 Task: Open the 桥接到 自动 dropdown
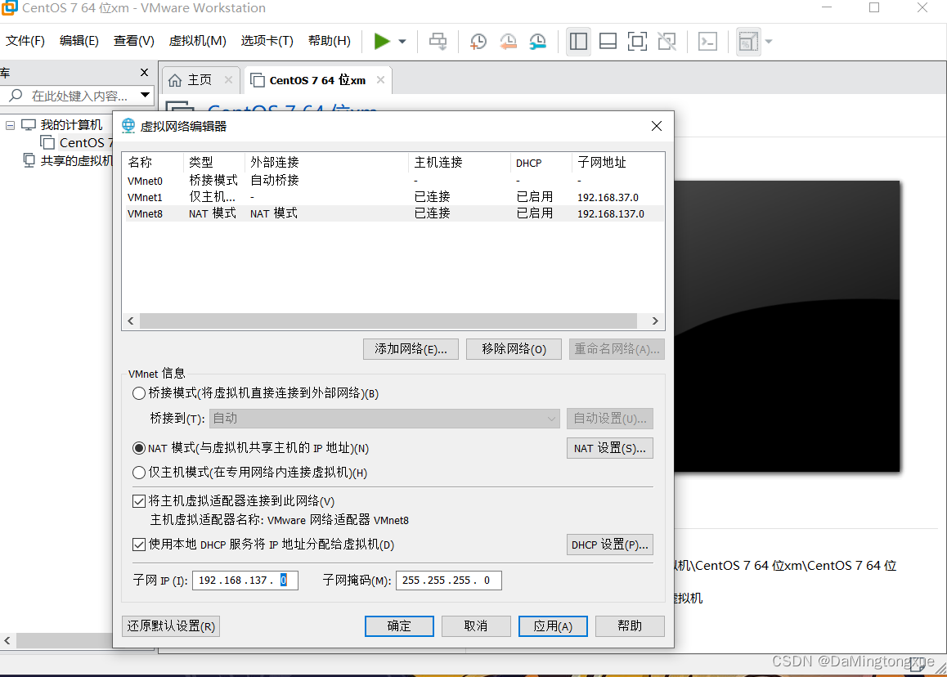(x=384, y=419)
